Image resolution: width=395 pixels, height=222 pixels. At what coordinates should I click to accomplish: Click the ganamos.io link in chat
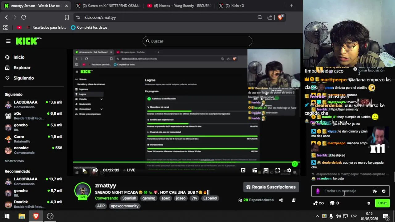[x=343, y=109]
